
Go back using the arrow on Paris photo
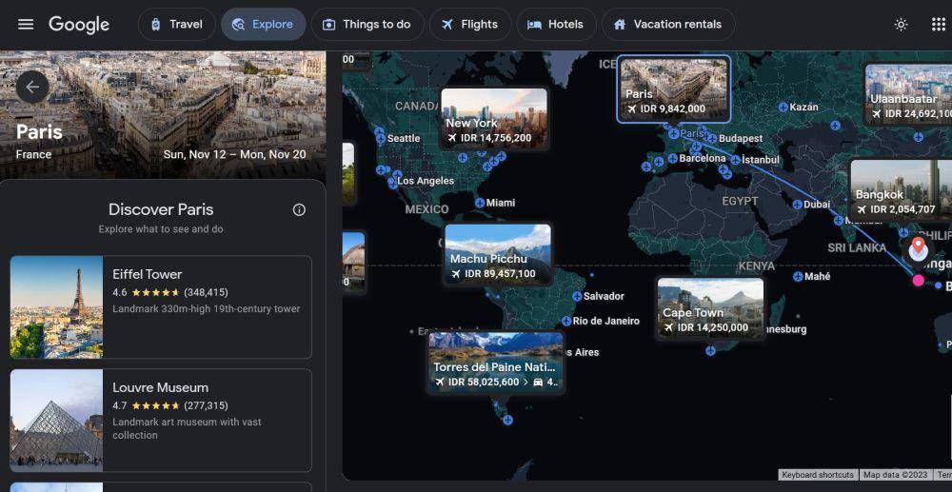point(32,87)
